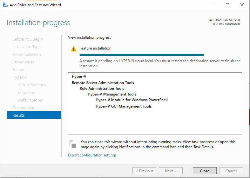Go to the Confirmation step
Image resolution: width=250 pixels, height=178 pixels.
24,108
